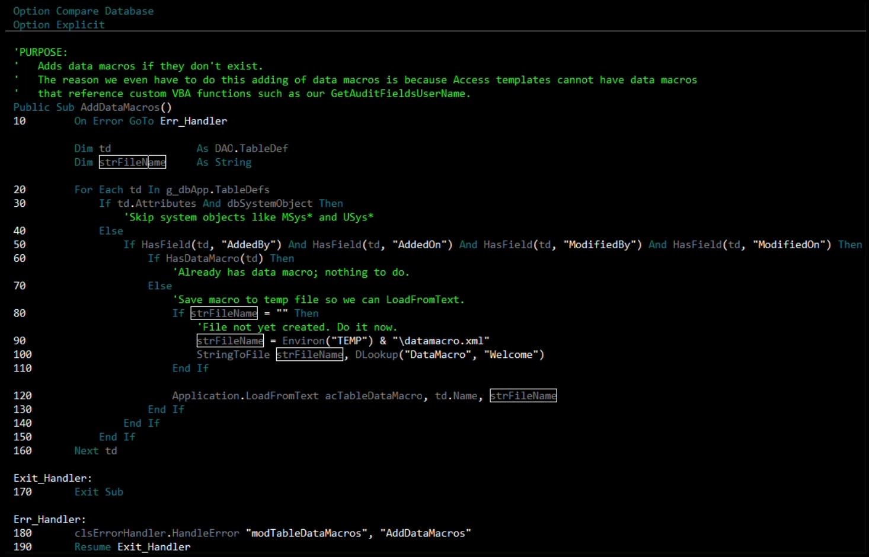
Task: Click 'Exit Sub' on line 170
Action: (x=99, y=492)
